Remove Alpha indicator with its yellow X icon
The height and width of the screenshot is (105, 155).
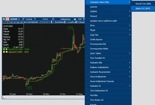(x=4, y=52)
